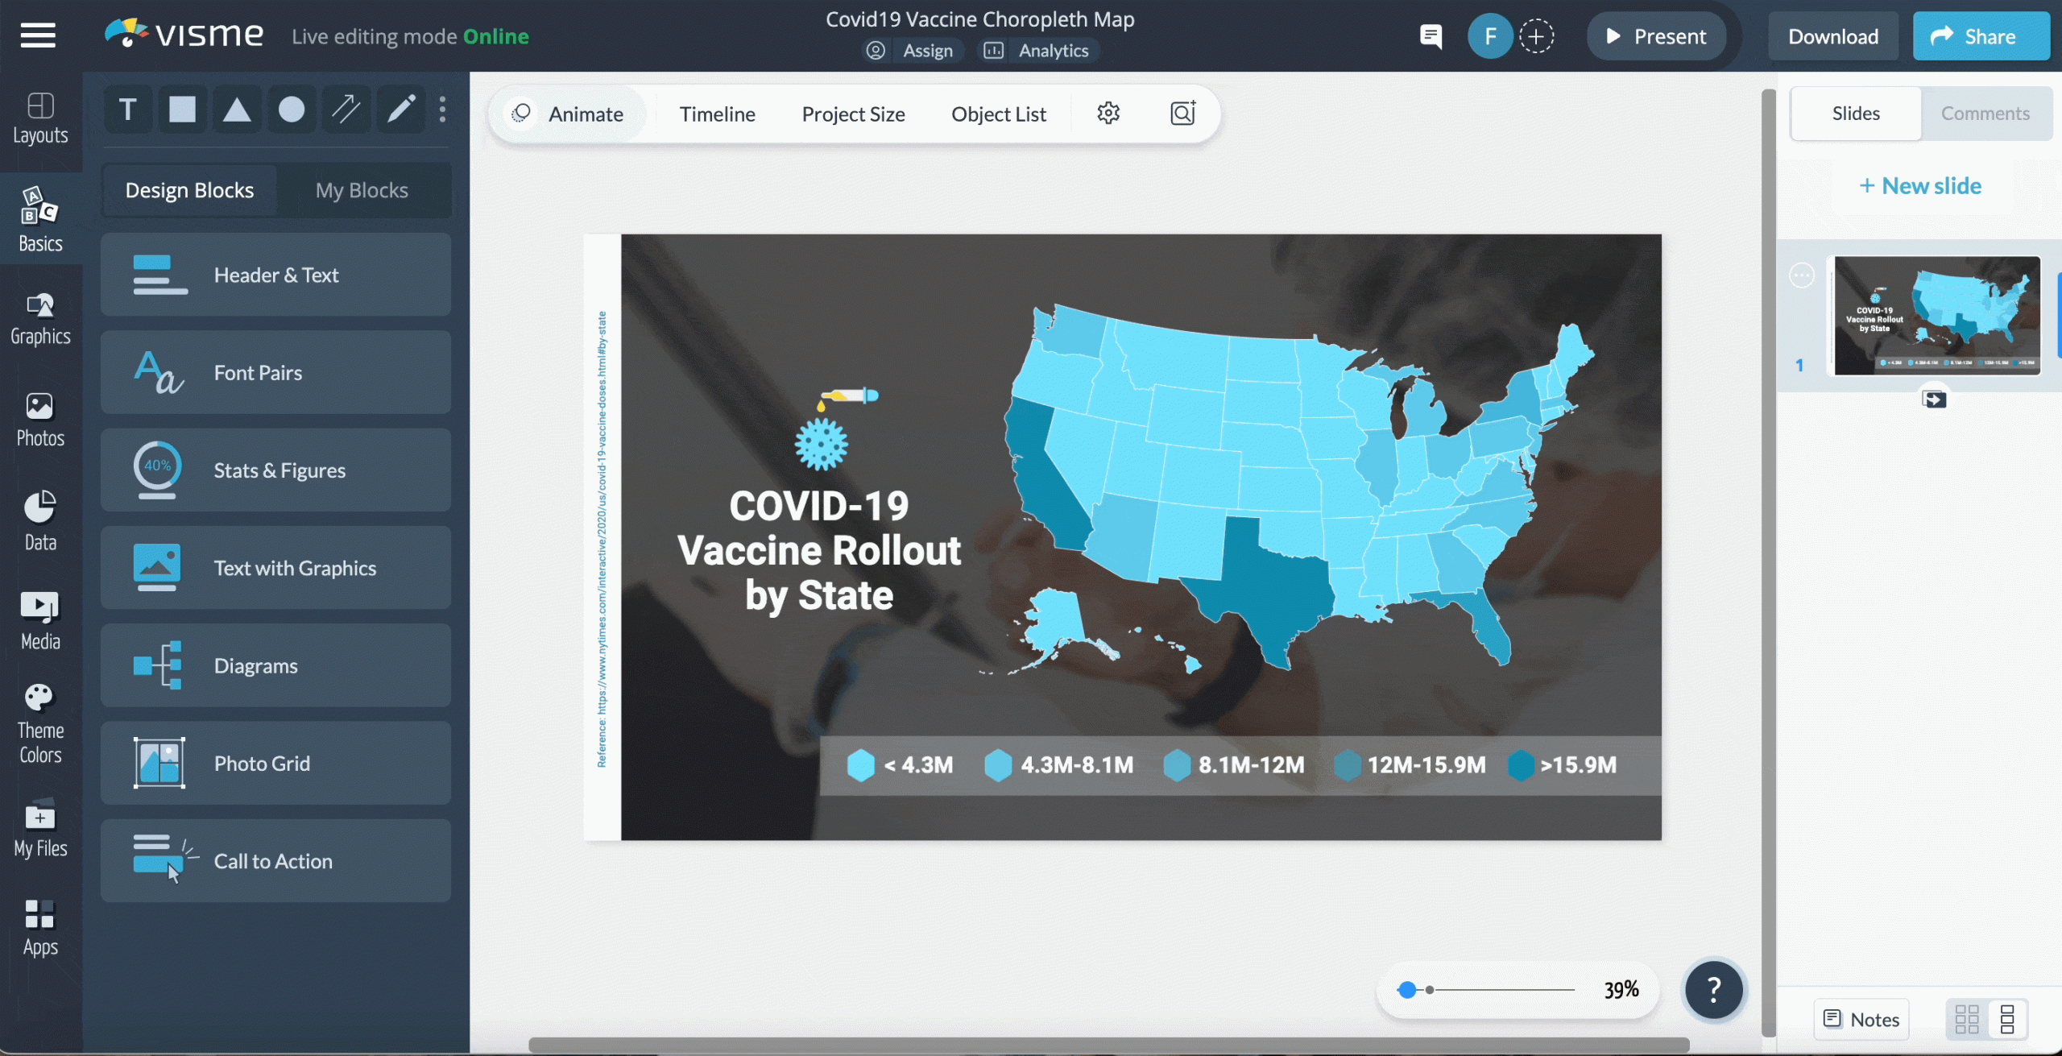The width and height of the screenshot is (2062, 1056).
Task: Select the arrow line tool
Action: tap(346, 109)
